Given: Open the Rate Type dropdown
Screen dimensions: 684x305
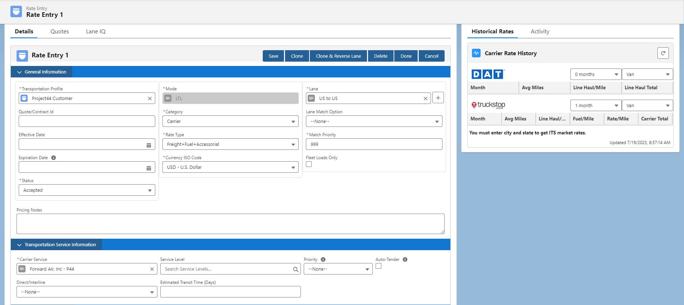Looking at the screenshot, I should 230,144.
